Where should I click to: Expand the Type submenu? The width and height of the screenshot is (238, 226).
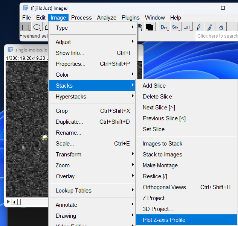pyautogui.click(x=92, y=27)
